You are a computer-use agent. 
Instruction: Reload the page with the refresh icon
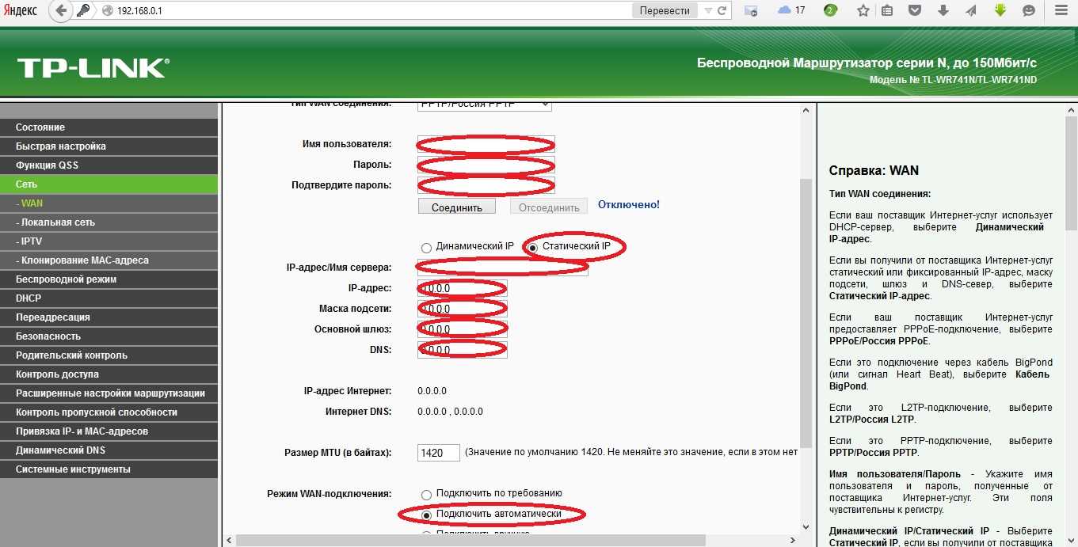tap(722, 11)
